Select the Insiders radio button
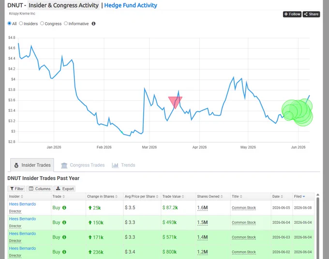 click(x=21, y=24)
